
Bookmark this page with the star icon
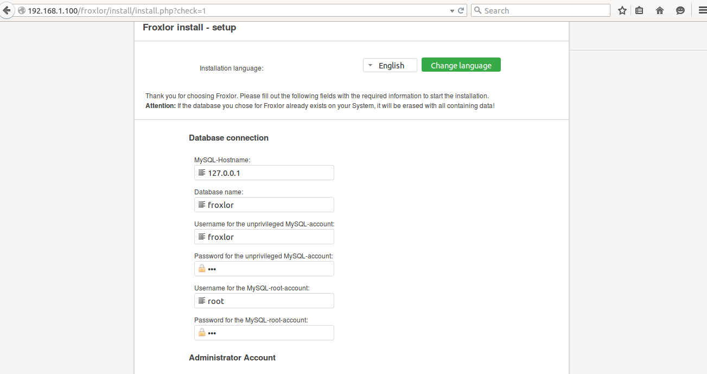pyautogui.click(x=622, y=10)
